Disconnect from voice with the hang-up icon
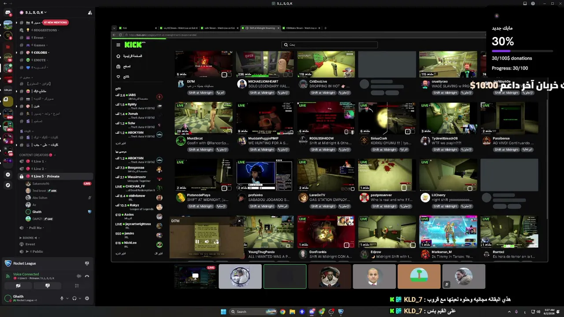This screenshot has height=317, width=564. (x=87, y=276)
